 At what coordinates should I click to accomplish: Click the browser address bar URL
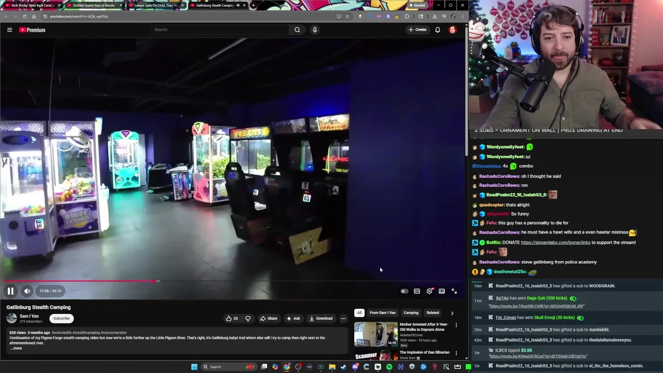tap(79, 16)
